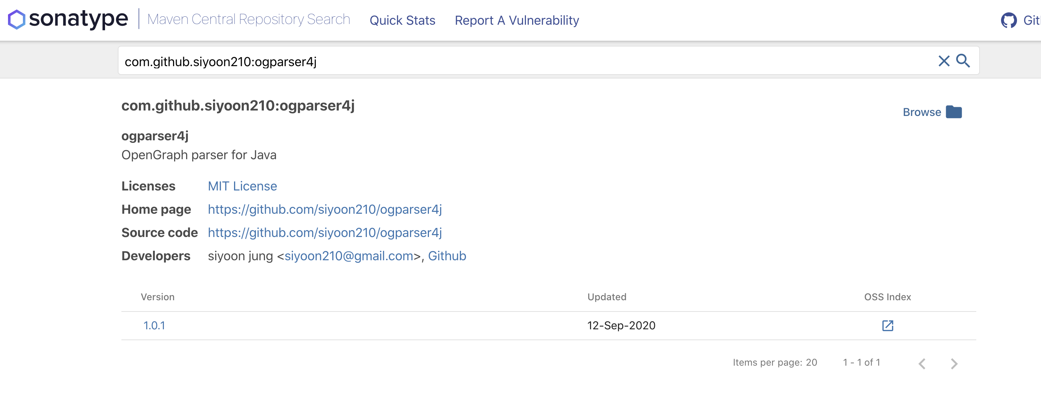The image size is (1041, 402).
Task: Focus the artifact search input field
Action: pyautogui.click(x=485, y=61)
